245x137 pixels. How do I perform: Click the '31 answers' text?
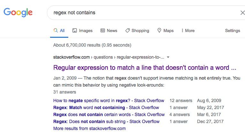point(64,92)
